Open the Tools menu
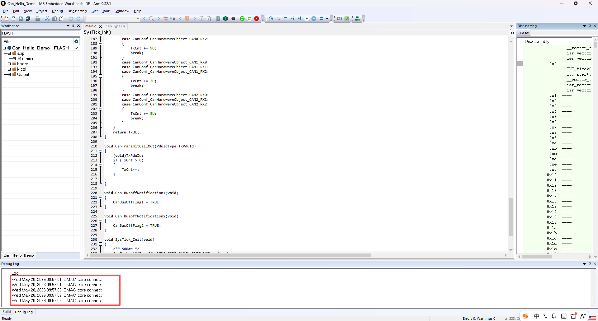Viewport: 598px width, 321px height. coord(107,11)
